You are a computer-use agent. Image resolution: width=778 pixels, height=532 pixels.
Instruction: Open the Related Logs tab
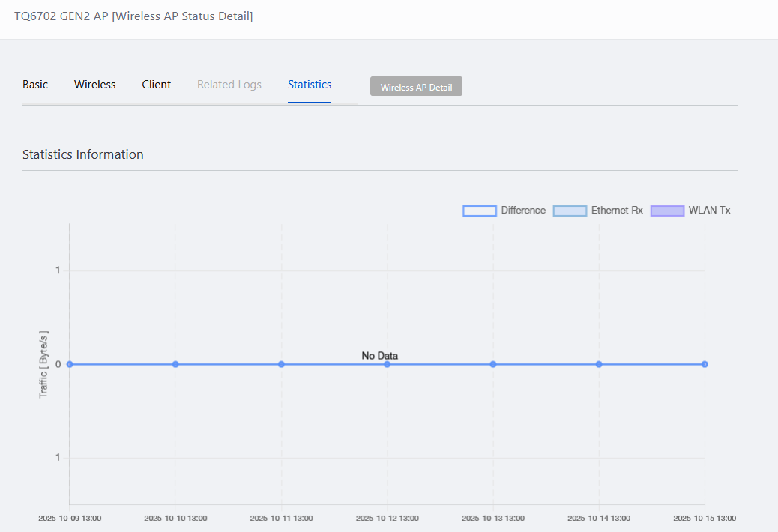tap(229, 85)
